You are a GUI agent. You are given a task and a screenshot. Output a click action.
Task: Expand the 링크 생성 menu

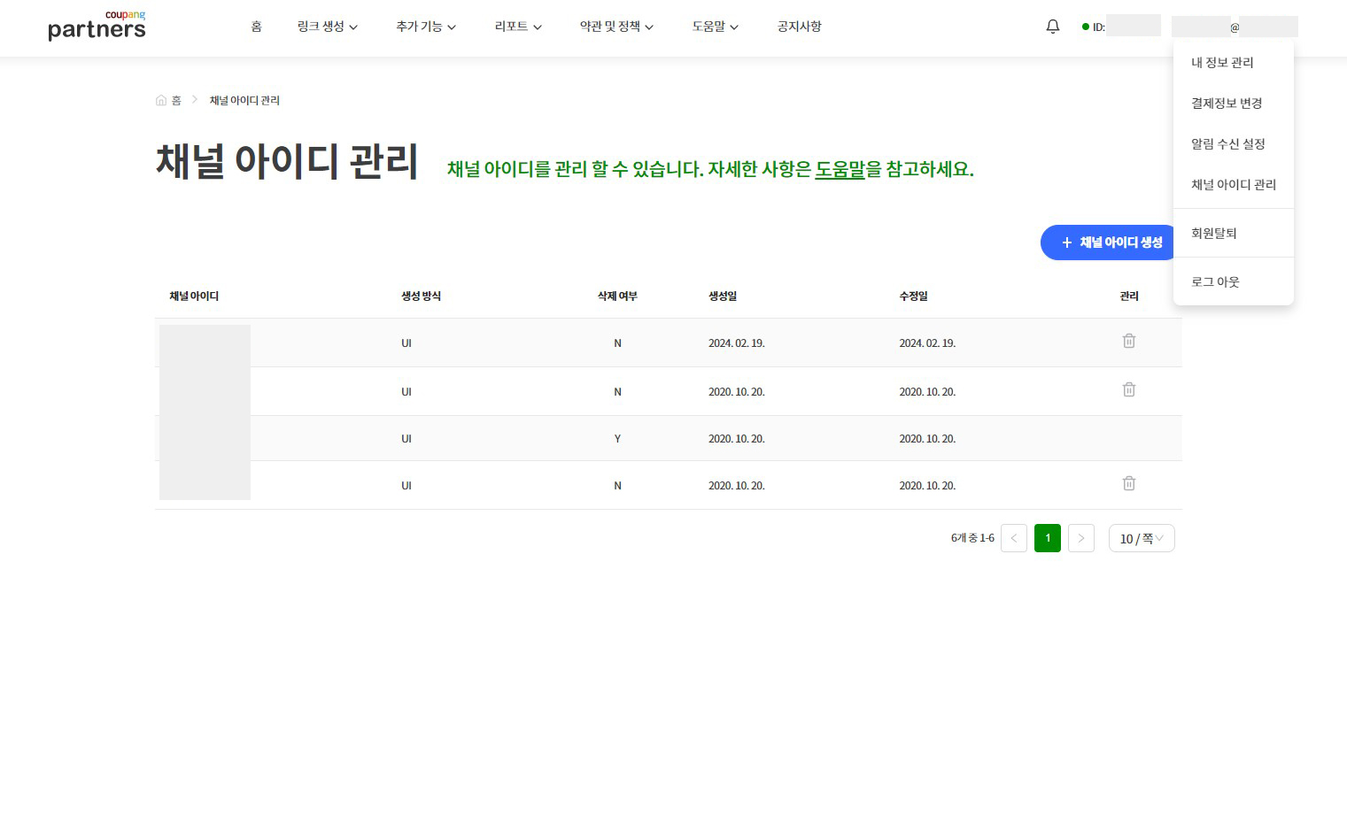pyautogui.click(x=328, y=27)
